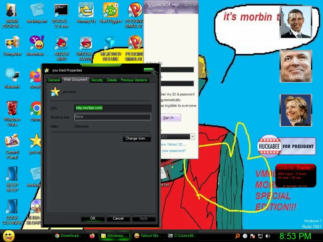Click the Firefox icon in the taskbar

[92, 236]
